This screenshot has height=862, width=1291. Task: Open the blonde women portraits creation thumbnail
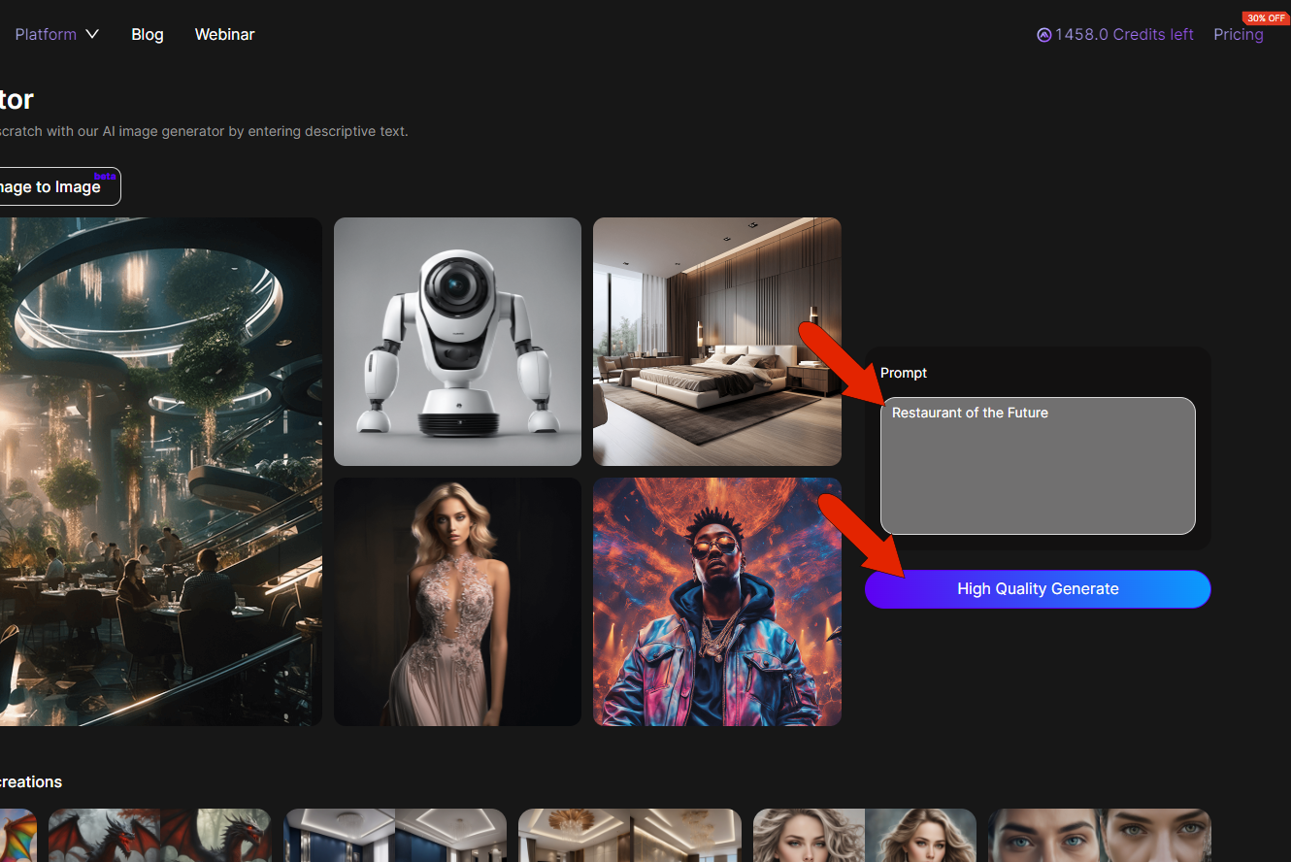click(x=865, y=835)
